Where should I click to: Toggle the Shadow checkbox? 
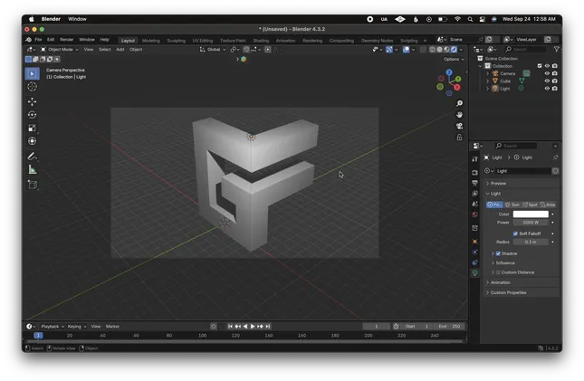click(x=498, y=253)
